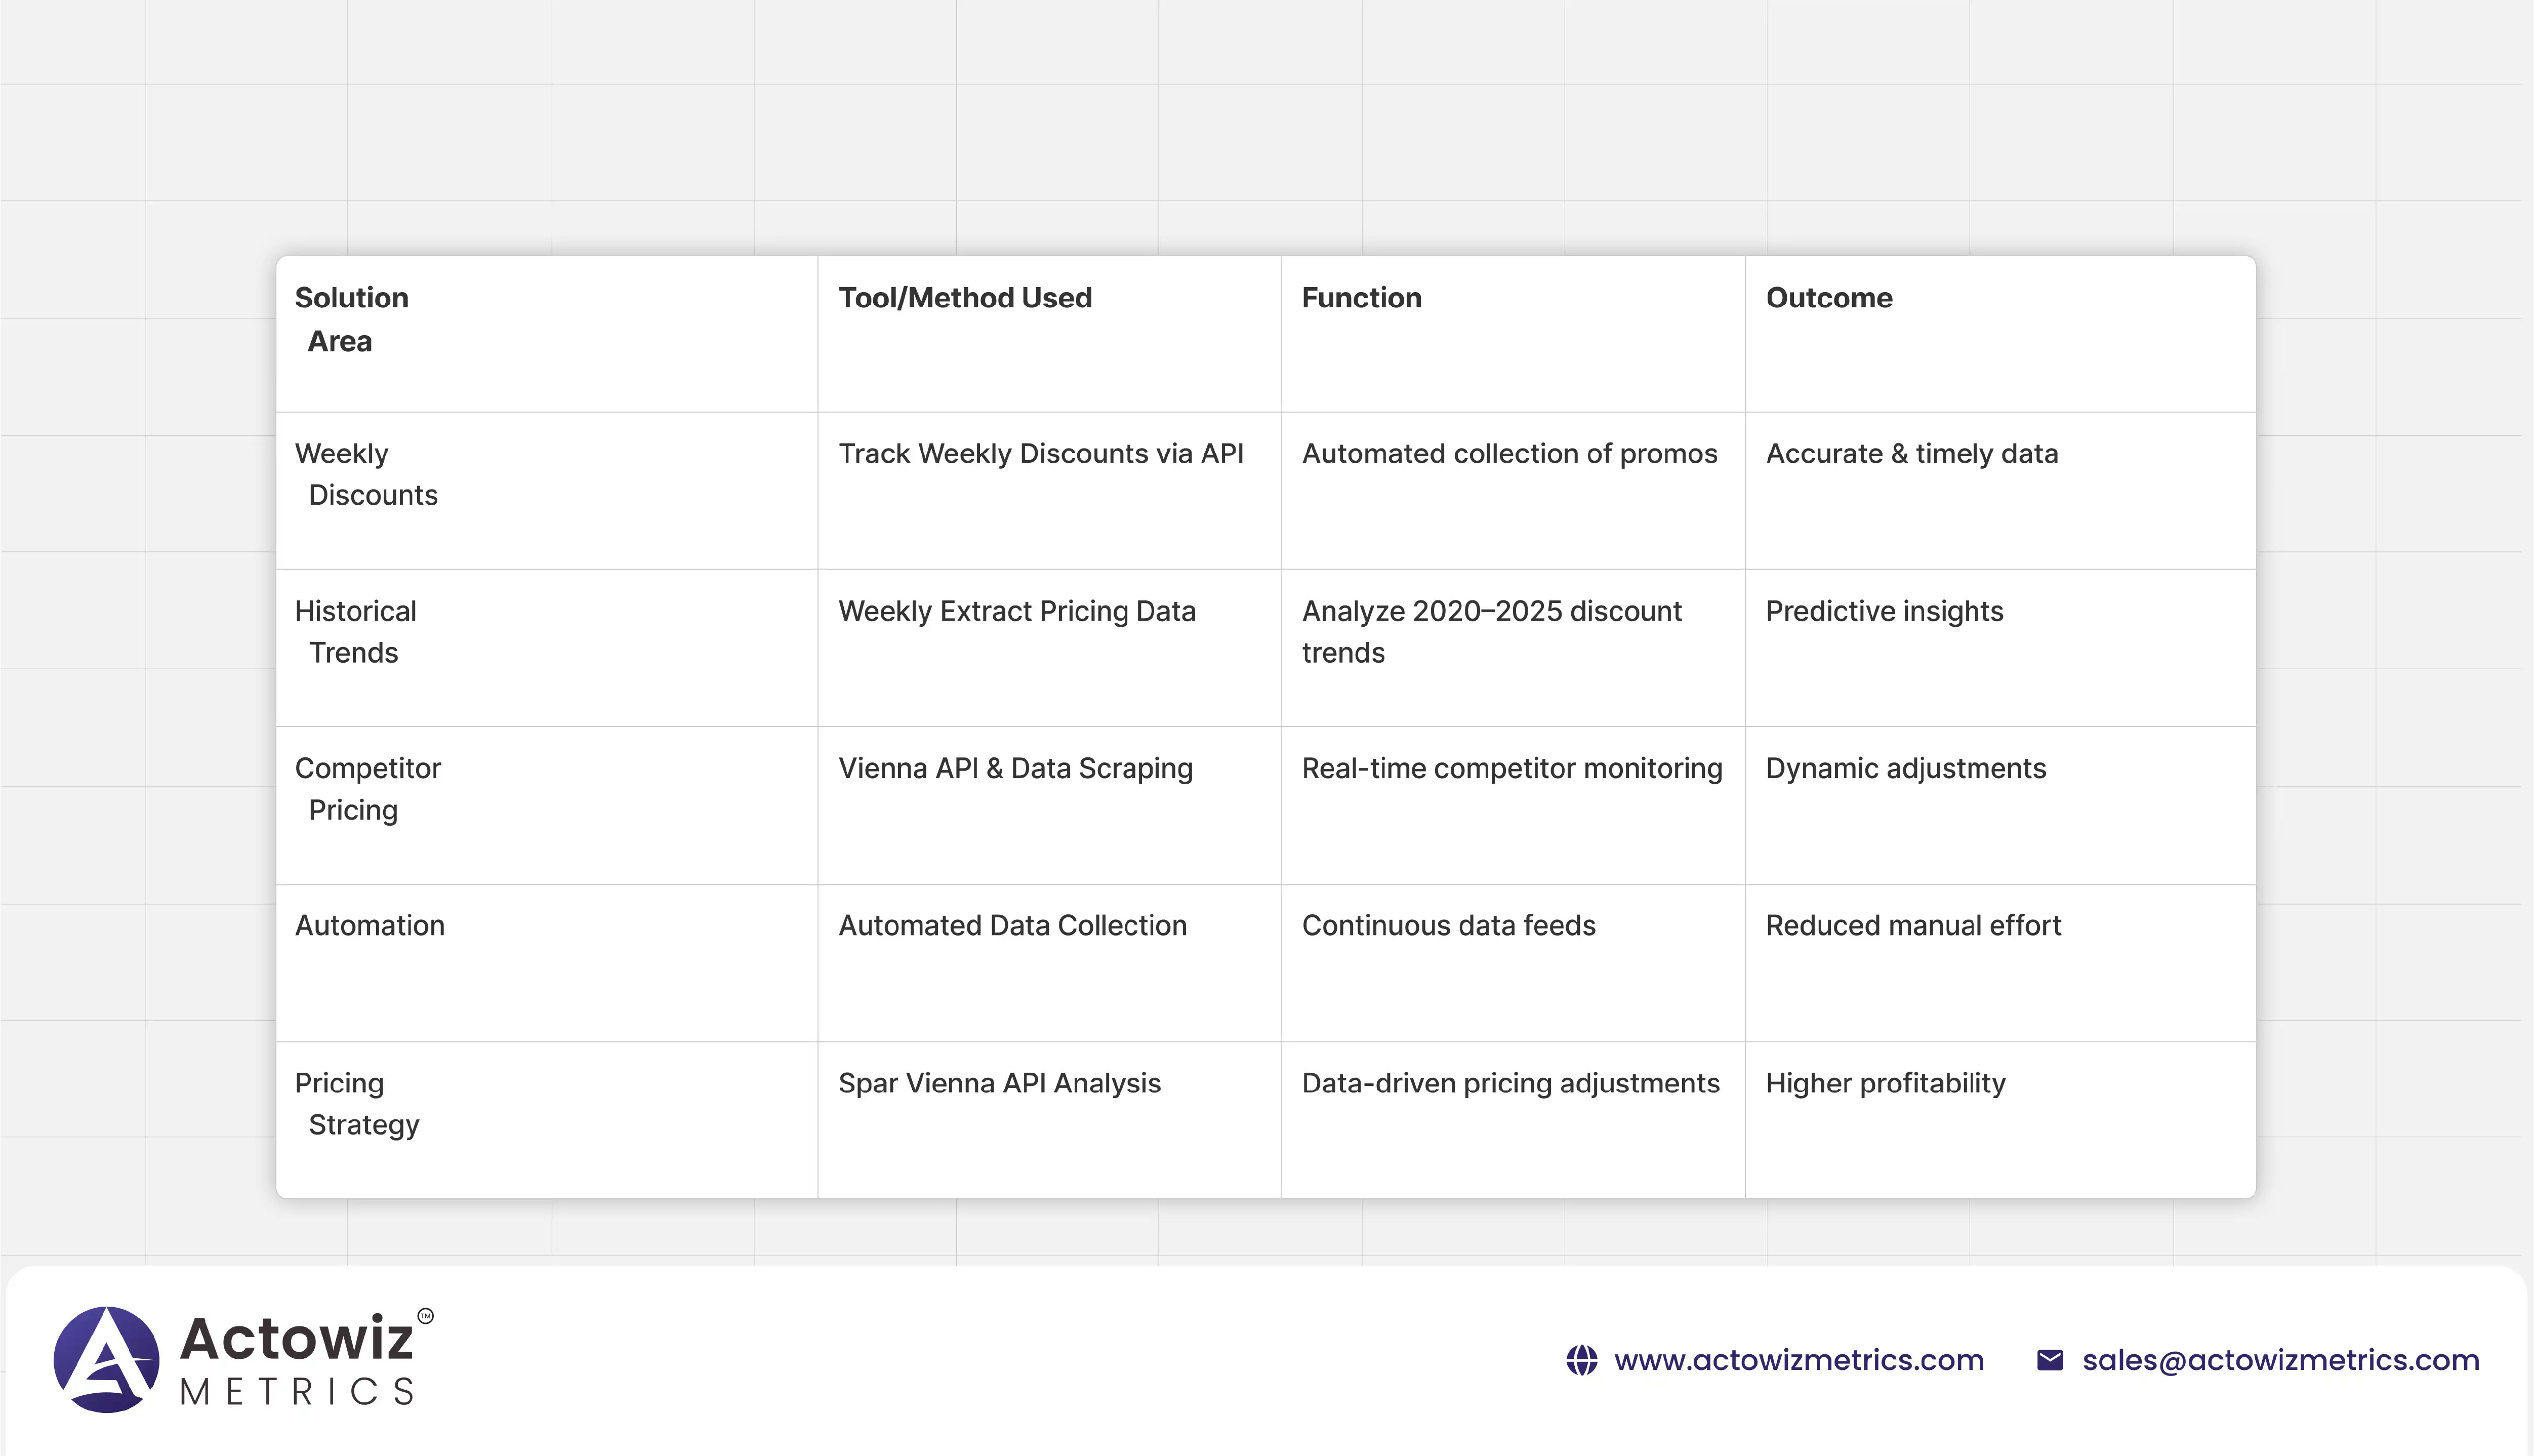Select the Spar Vienna API Analysis cell
Screen dimensions: 2534x1456
999,1083
